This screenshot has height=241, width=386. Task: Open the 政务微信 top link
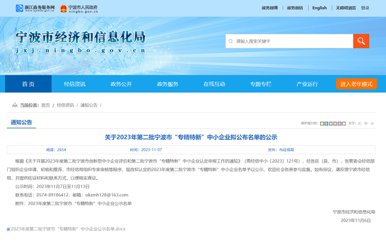pyautogui.click(x=295, y=8)
